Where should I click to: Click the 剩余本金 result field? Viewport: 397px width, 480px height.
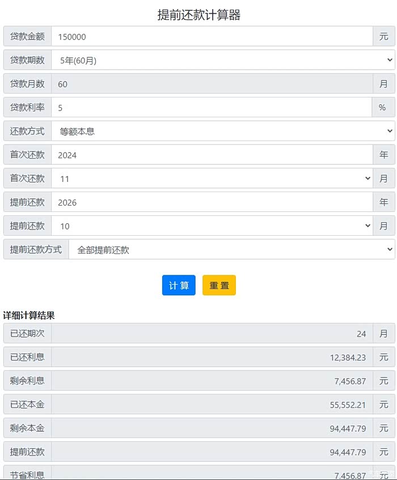[x=212, y=428]
